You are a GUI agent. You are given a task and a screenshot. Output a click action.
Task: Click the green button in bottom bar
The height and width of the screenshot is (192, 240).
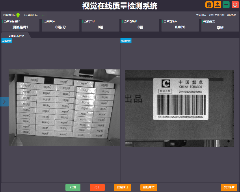tap(73, 187)
